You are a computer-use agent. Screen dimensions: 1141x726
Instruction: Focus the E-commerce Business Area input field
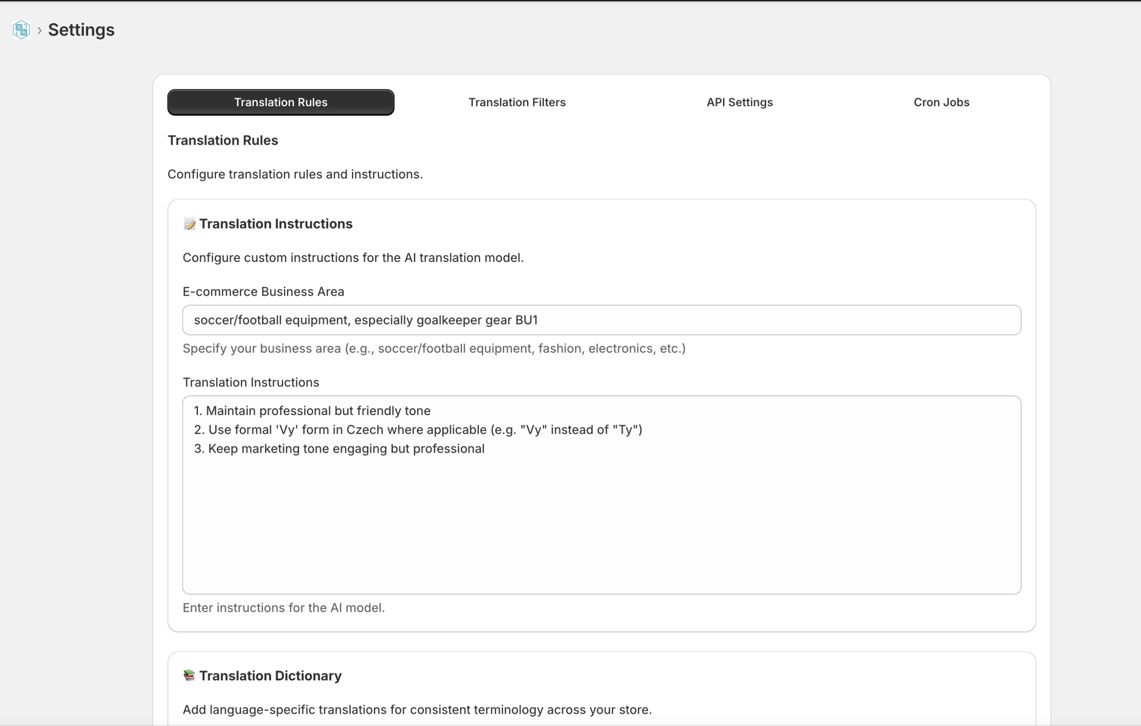pos(601,320)
